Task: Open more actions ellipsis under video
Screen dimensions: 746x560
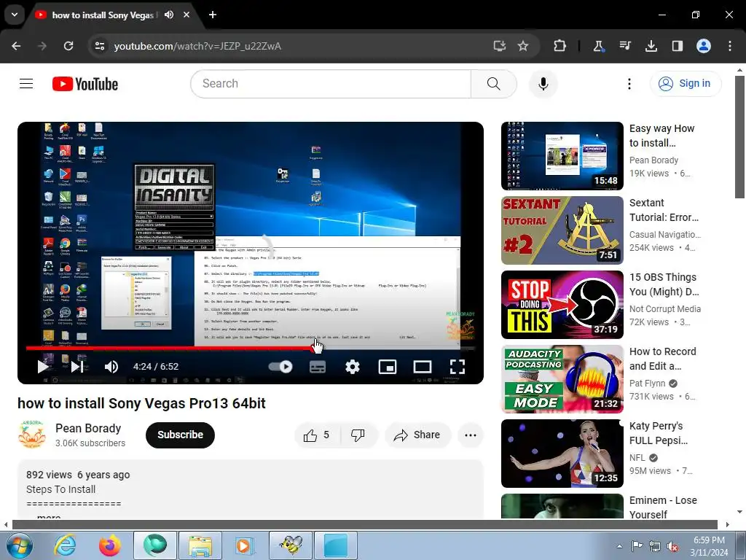Action: 470,435
